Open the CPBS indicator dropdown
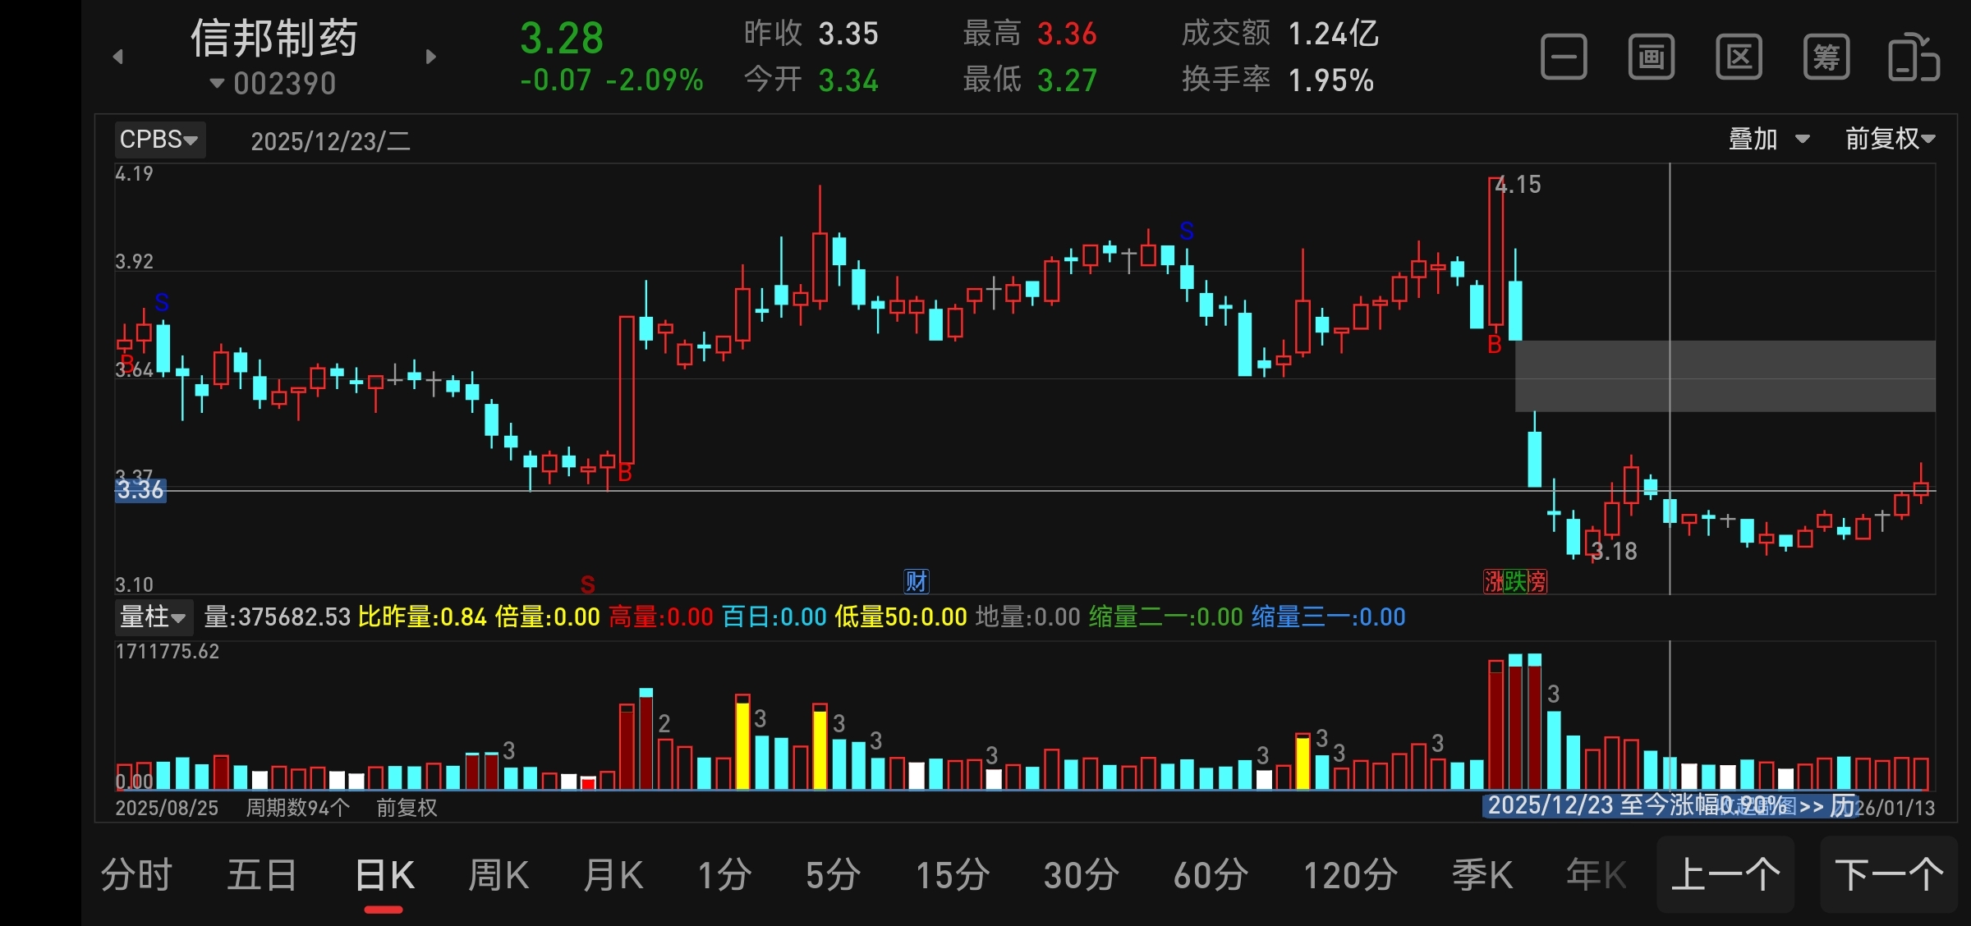The width and height of the screenshot is (1971, 926). pyautogui.click(x=159, y=140)
